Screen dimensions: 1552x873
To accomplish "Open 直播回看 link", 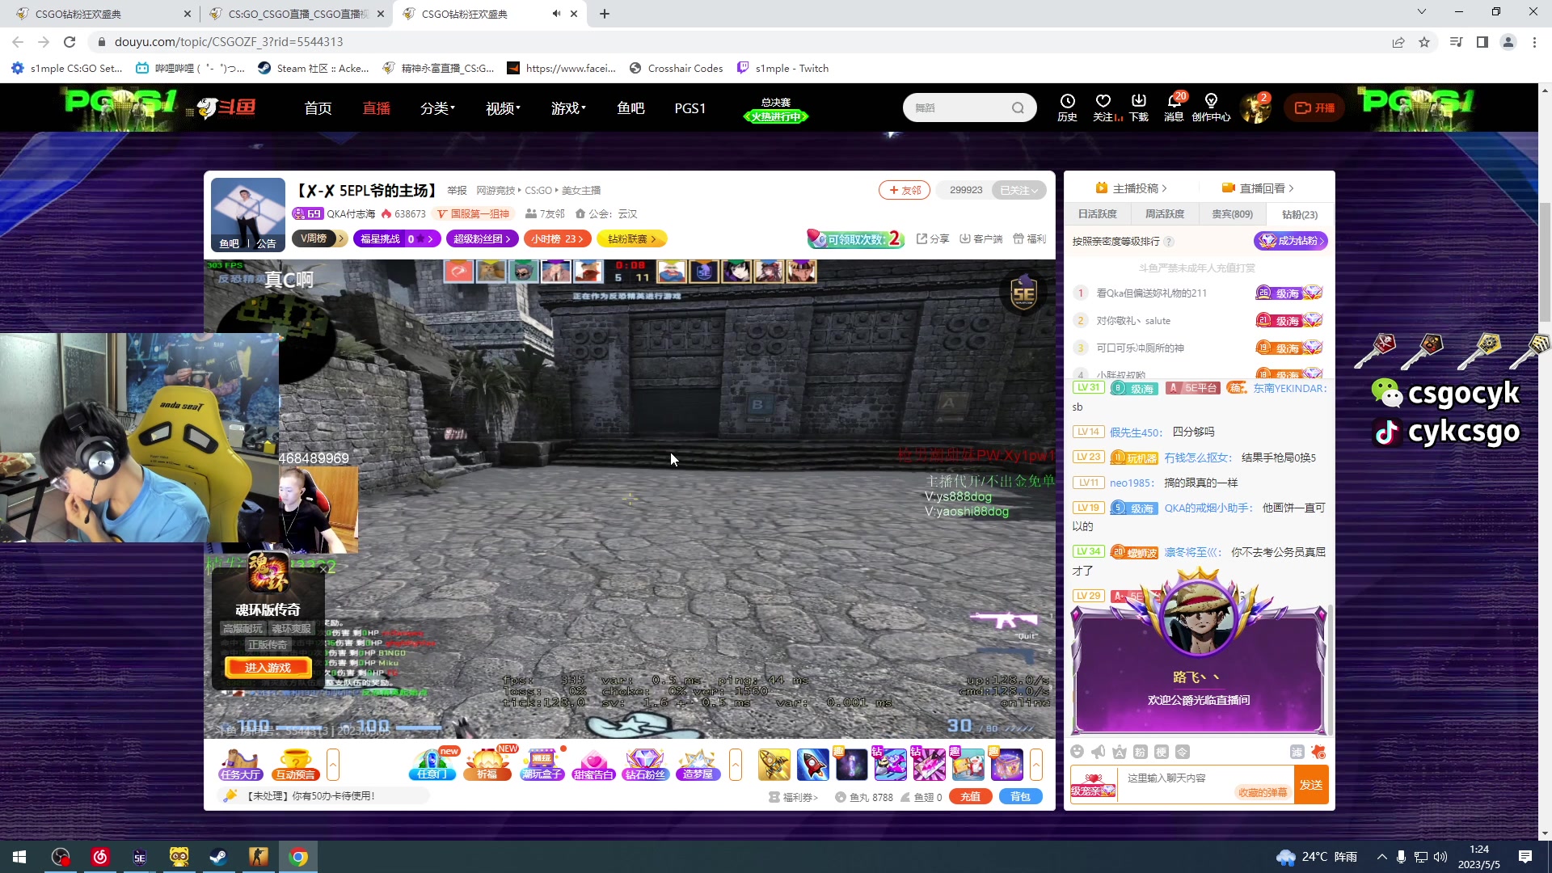I will pyautogui.click(x=1258, y=188).
